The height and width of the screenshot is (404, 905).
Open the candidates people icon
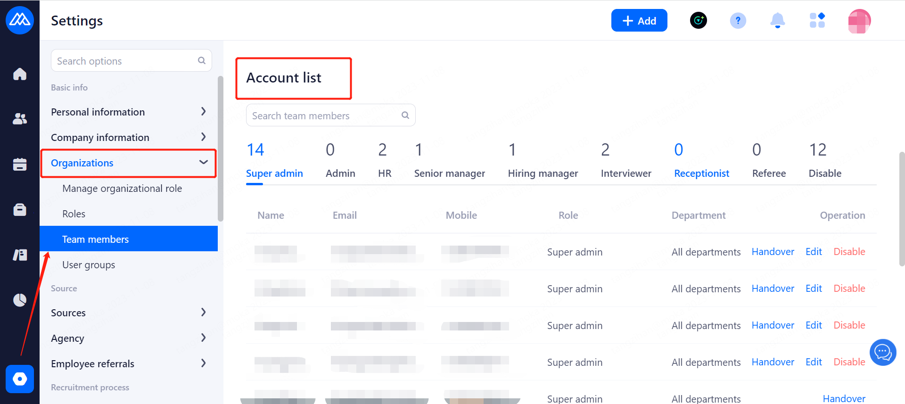(x=20, y=119)
